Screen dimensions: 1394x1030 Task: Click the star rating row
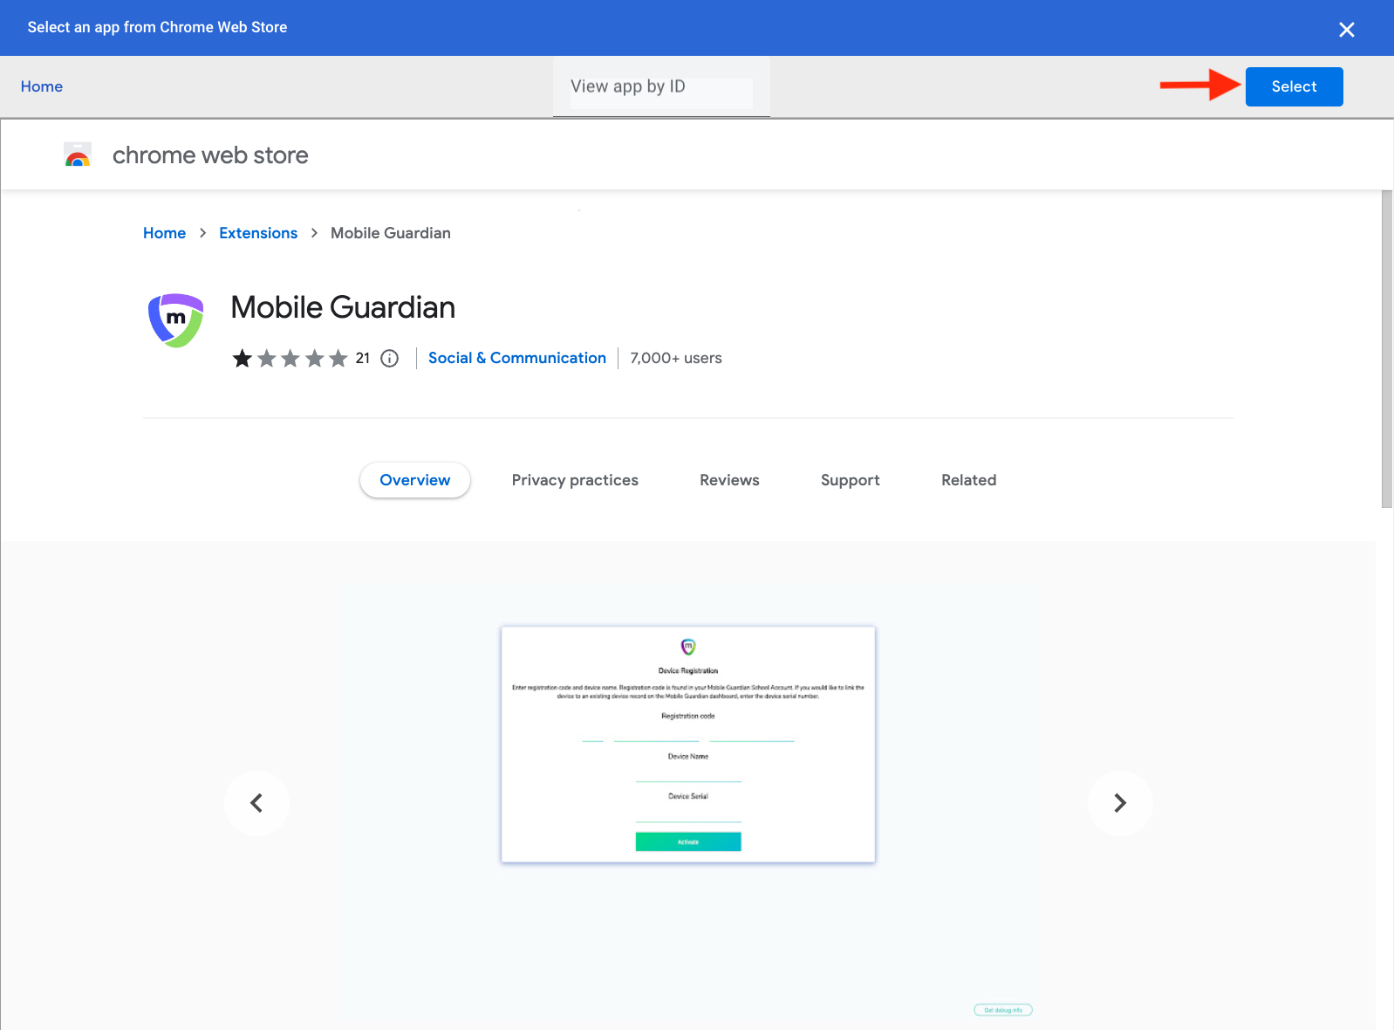click(290, 358)
